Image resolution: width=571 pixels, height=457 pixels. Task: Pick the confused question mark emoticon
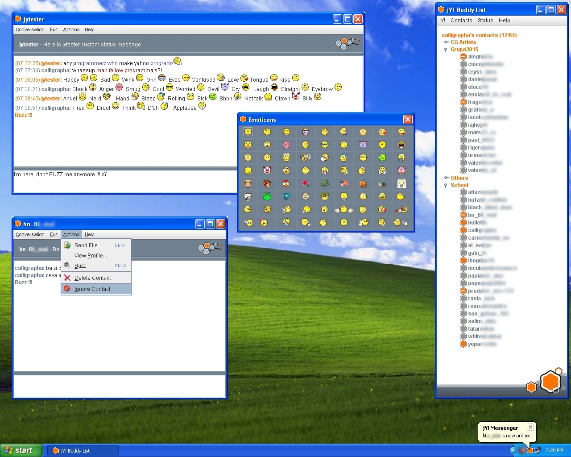pyautogui.click(x=344, y=132)
